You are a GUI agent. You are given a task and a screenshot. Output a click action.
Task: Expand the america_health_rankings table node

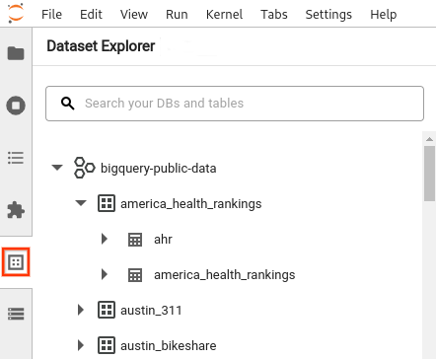105,274
